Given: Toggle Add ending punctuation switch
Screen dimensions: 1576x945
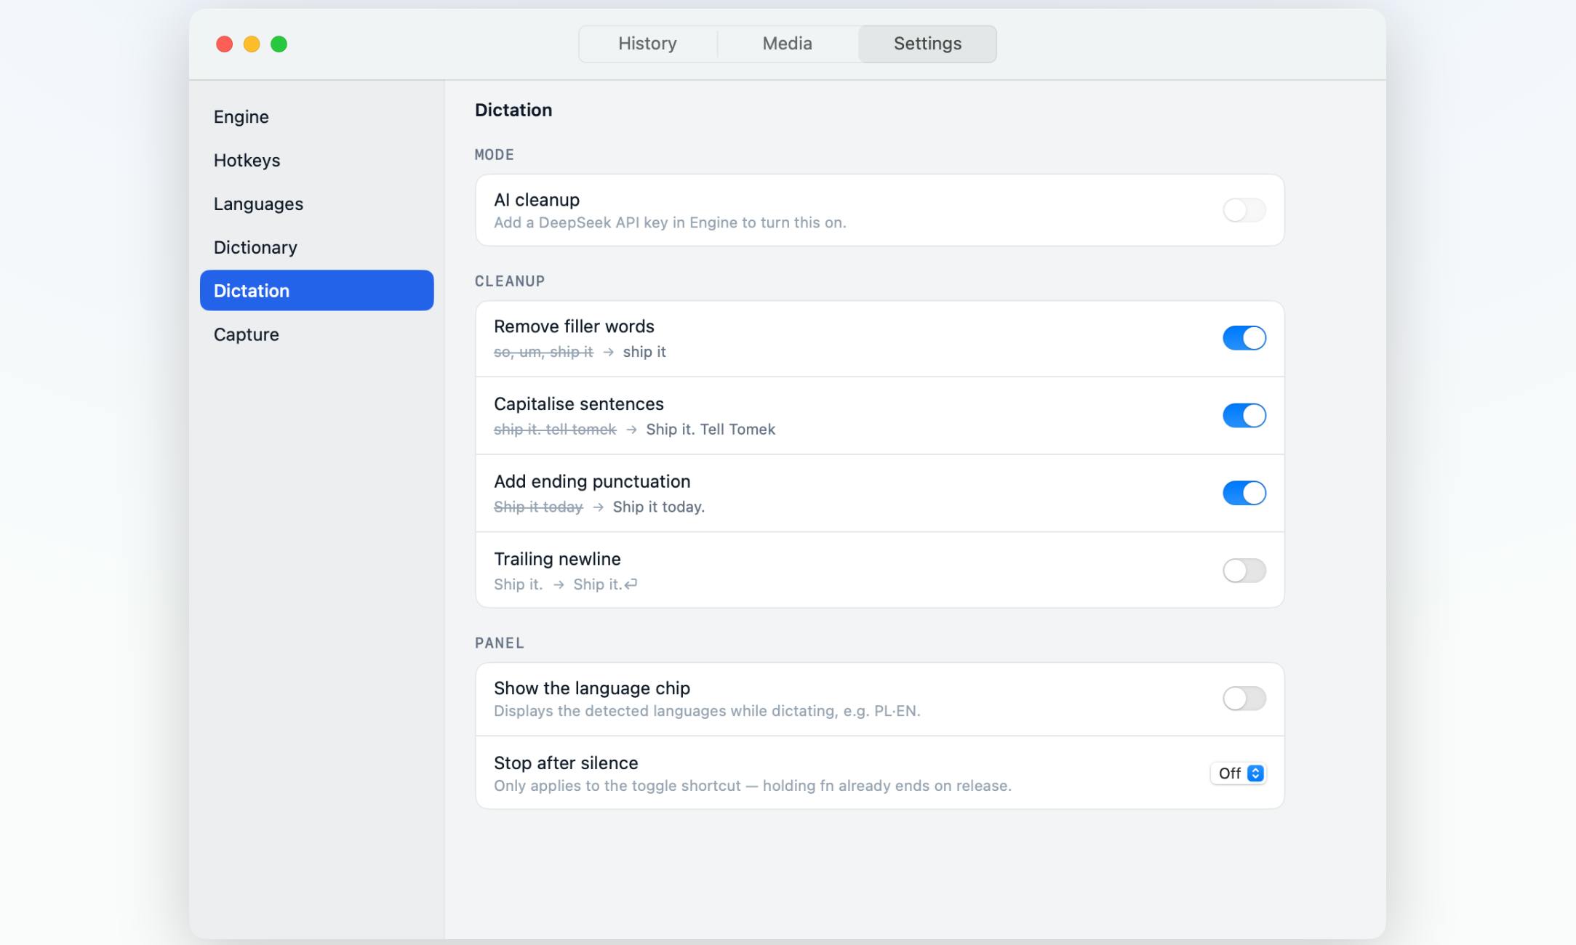Looking at the screenshot, I should click(1244, 493).
